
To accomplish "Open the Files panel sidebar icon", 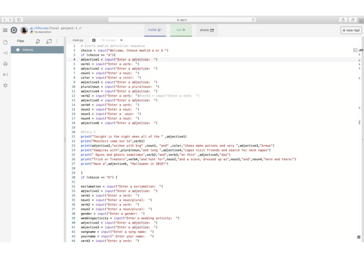I will tap(5, 42).
